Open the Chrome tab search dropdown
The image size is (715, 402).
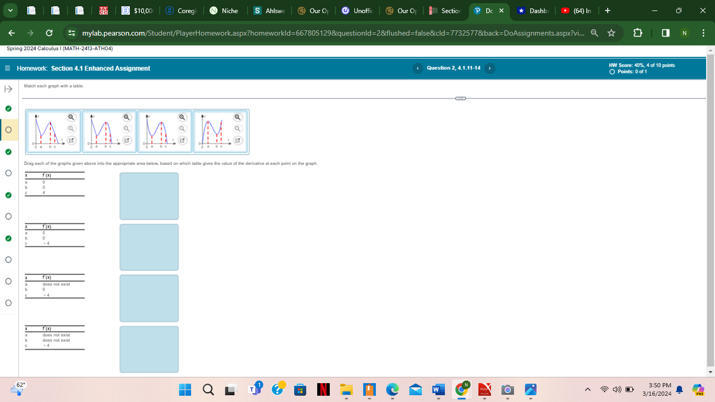pos(10,10)
